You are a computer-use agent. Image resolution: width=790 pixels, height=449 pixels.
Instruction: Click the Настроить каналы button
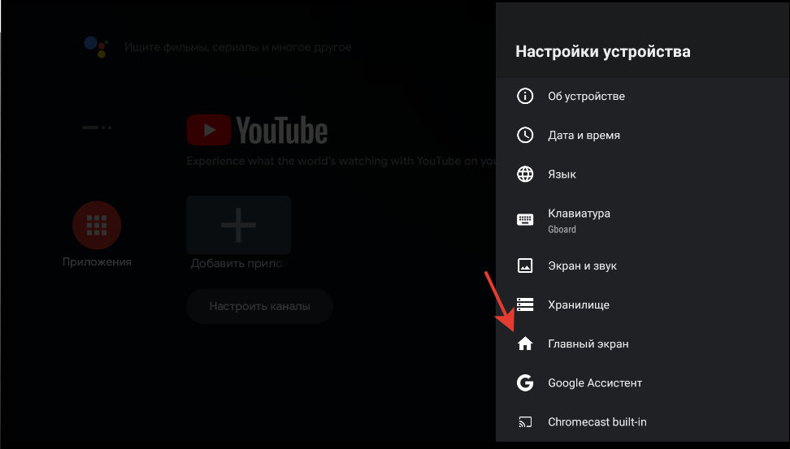[259, 306]
